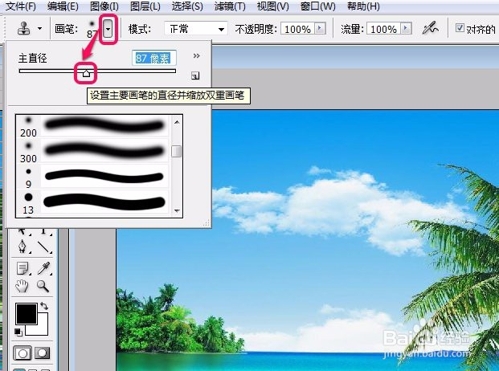Select the Zoom magnifier tool
Image resolution: width=499 pixels, height=371 pixels.
pos(43,286)
